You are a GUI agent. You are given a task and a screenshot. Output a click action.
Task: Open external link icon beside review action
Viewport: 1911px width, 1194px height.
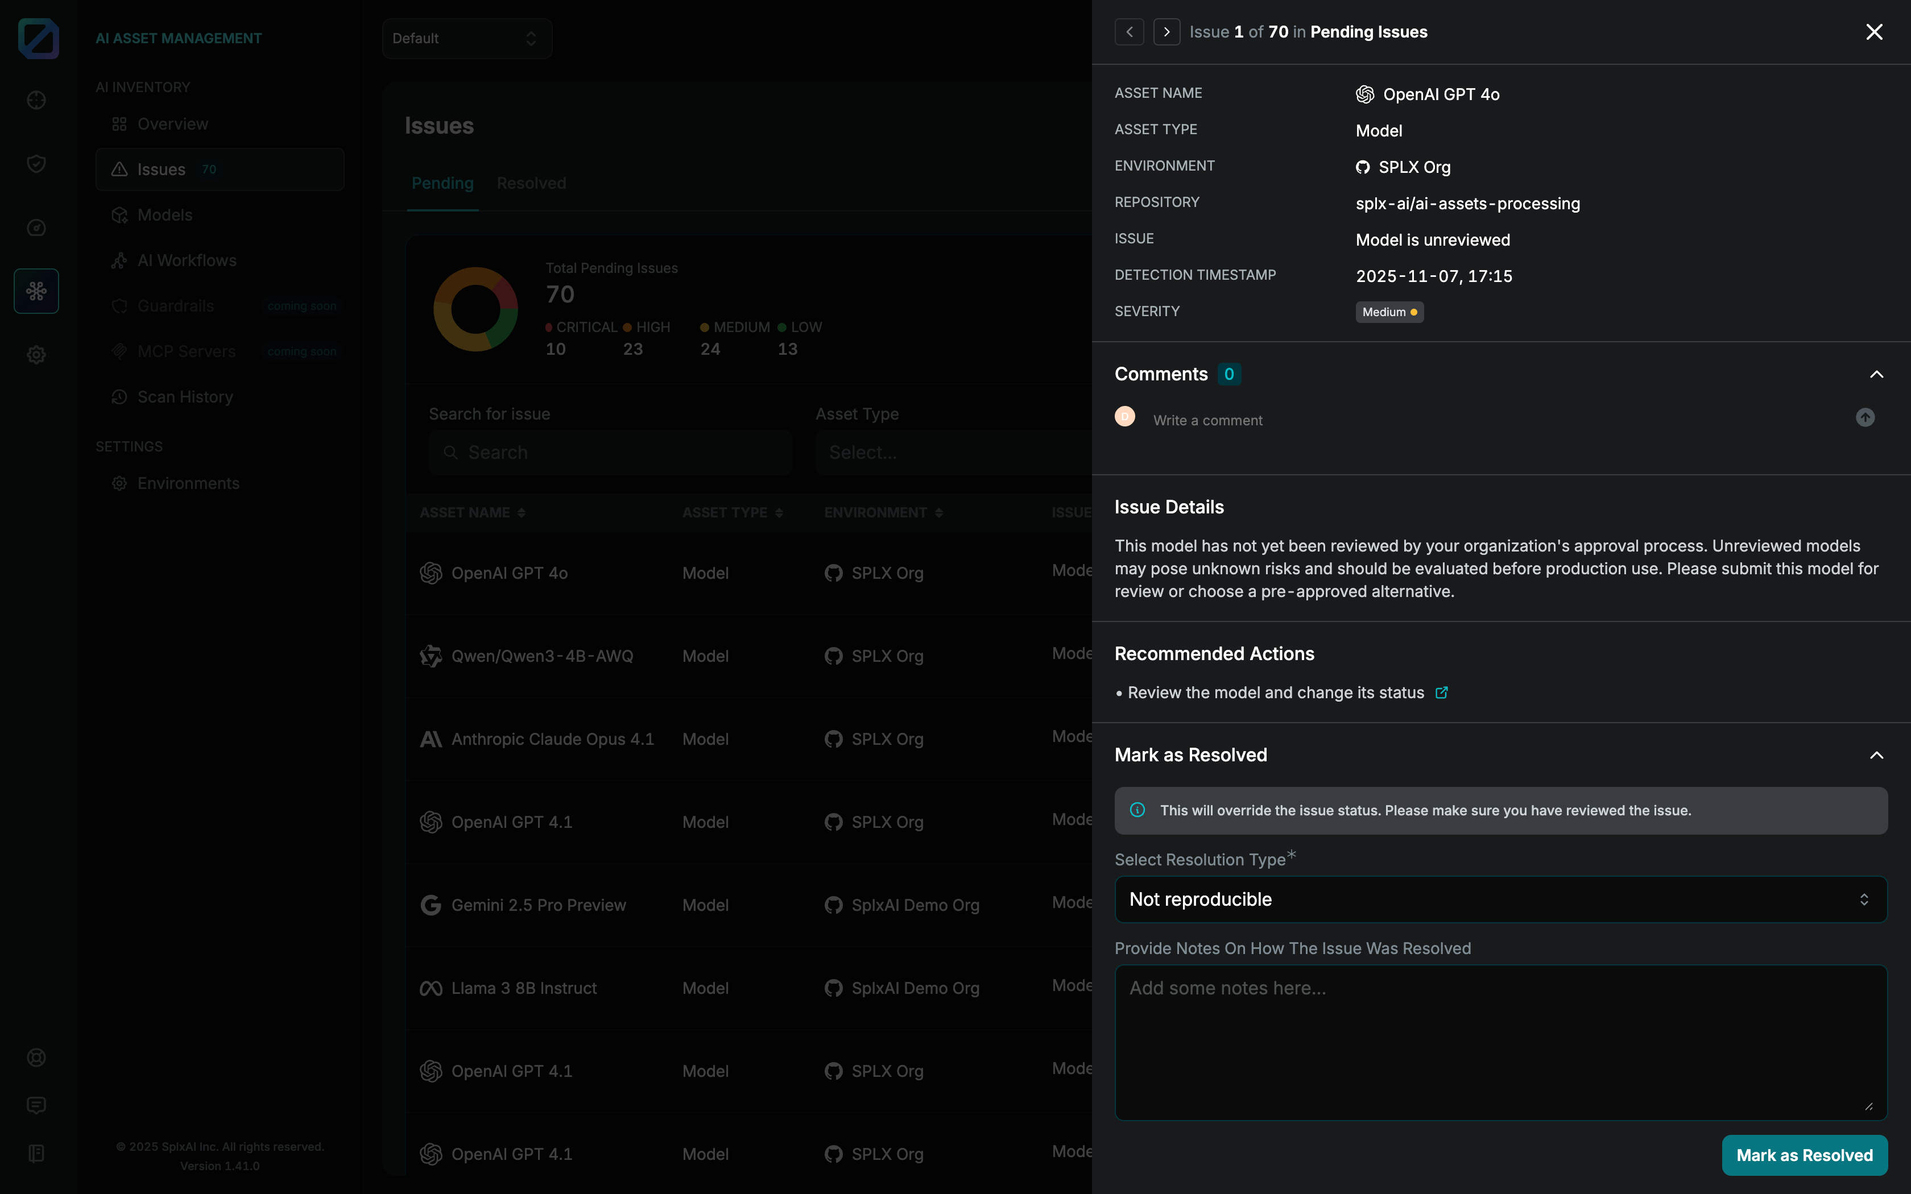pos(1441,693)
